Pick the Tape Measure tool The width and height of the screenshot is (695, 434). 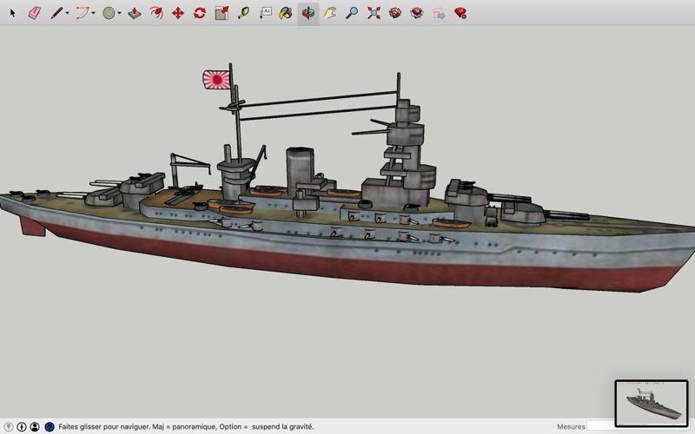pos(243,13)
